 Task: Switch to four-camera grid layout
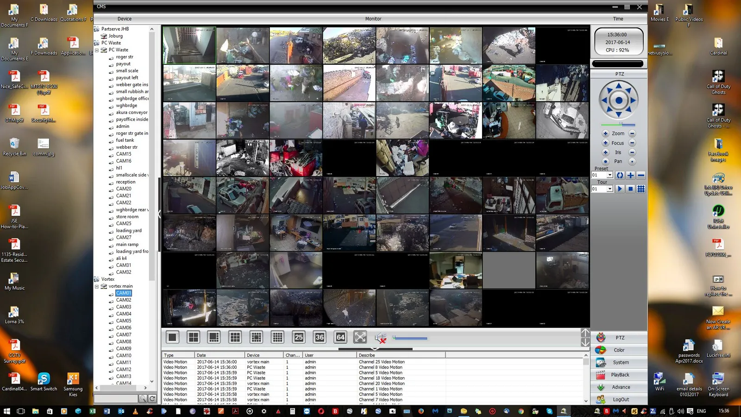[193, 337]
